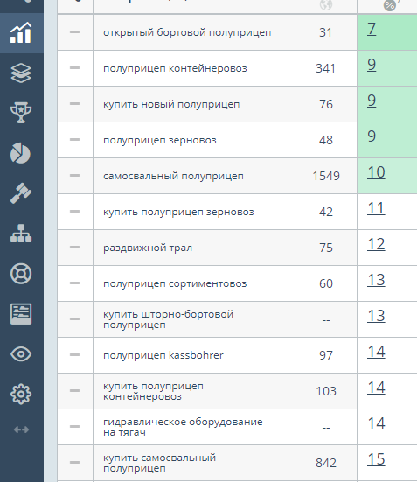
Task: Select keyword раздвижной трал
Action: click(x=148, y=248)
